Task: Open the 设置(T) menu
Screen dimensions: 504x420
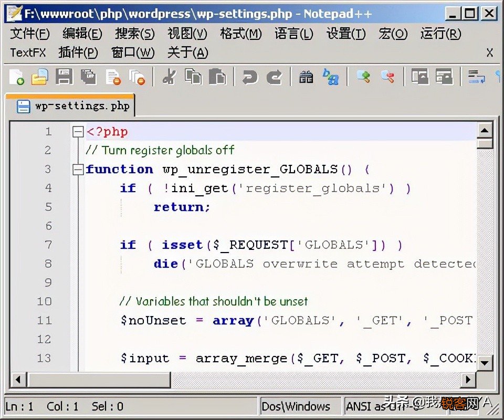Action: [346, 34]
